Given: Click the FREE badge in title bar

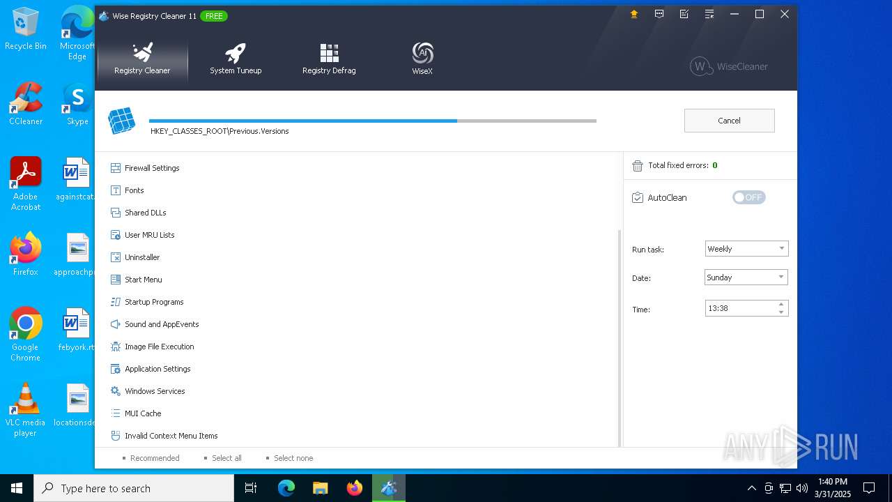Looking at the screenshot, I should tap(214, 15).
